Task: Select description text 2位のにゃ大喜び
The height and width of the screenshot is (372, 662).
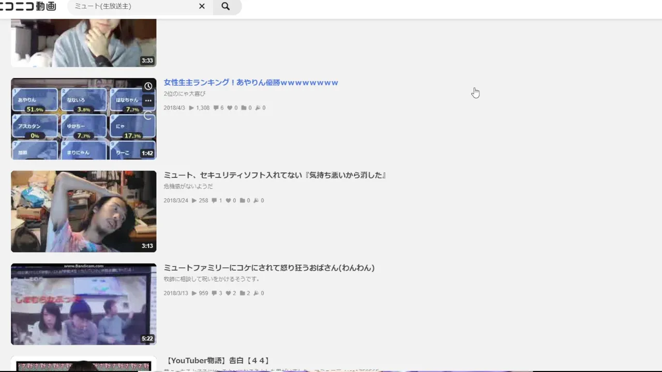Action: click(185, 94)
